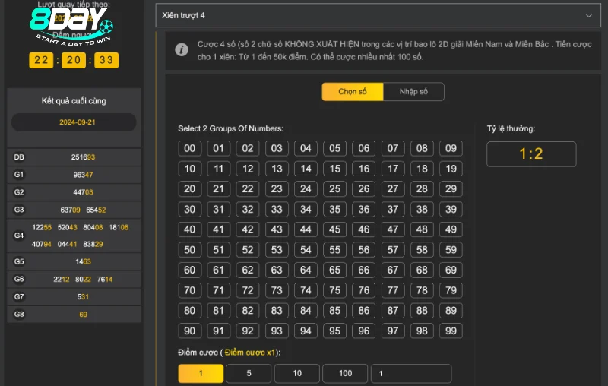The height and width of the screenshot is (386, 608).
Task: Select number 55 in the grid
Action: (x=334, y=250)
